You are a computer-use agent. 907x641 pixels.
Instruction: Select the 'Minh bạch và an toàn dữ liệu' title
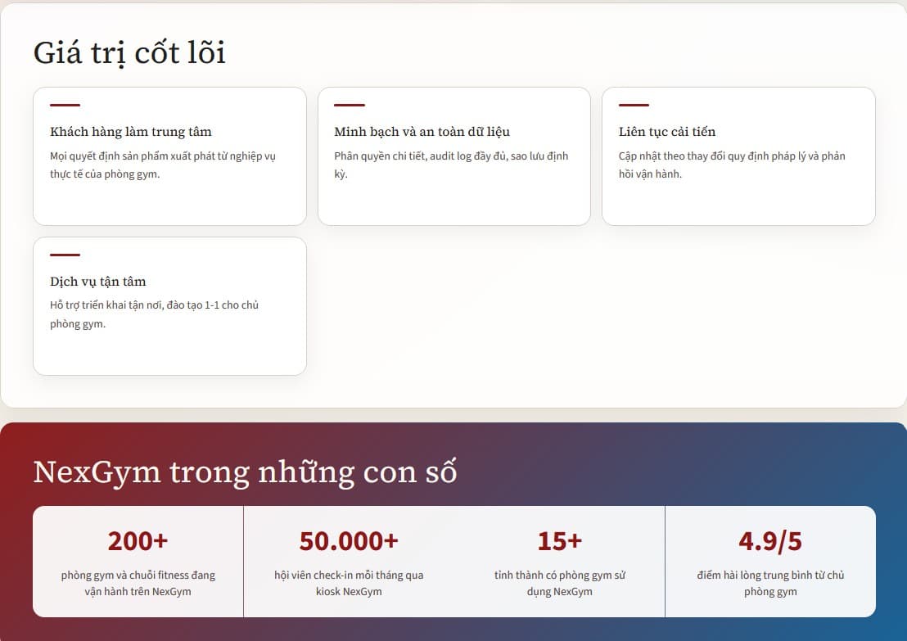422,132
